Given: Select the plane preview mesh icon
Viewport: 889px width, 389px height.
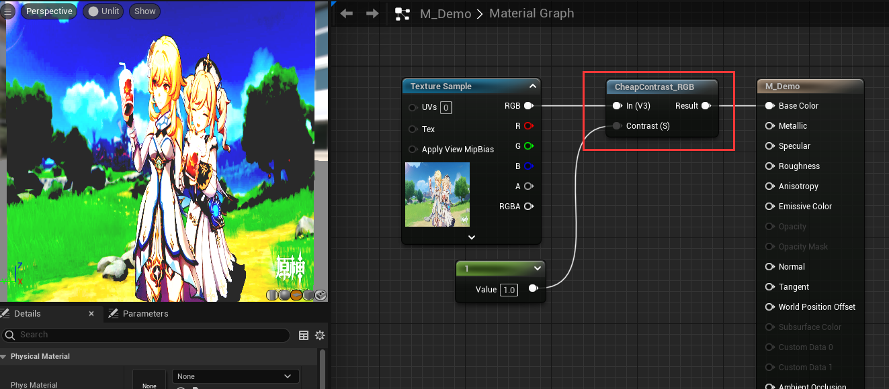Looking at the screenshot, I should (x=296, y=295).
